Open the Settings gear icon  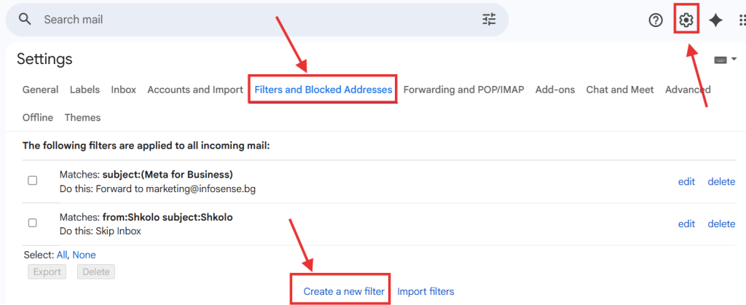pyautogui.click(x=686, y=20)
